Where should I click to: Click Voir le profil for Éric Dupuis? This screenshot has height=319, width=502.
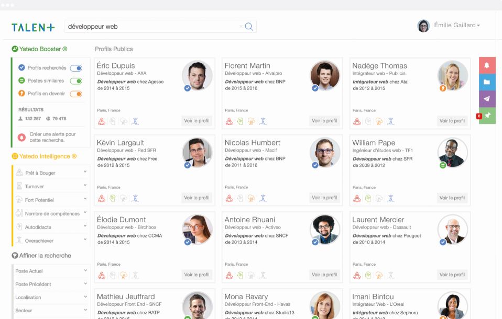(197, 121)
